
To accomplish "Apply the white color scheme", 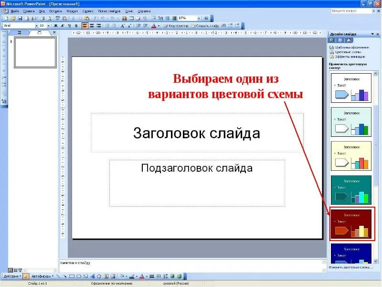I will pos(351,88).
